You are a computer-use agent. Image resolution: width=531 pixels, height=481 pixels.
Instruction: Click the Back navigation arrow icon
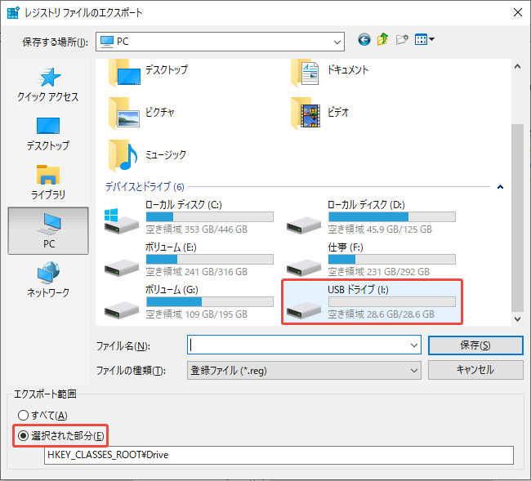tap(364, 40)
